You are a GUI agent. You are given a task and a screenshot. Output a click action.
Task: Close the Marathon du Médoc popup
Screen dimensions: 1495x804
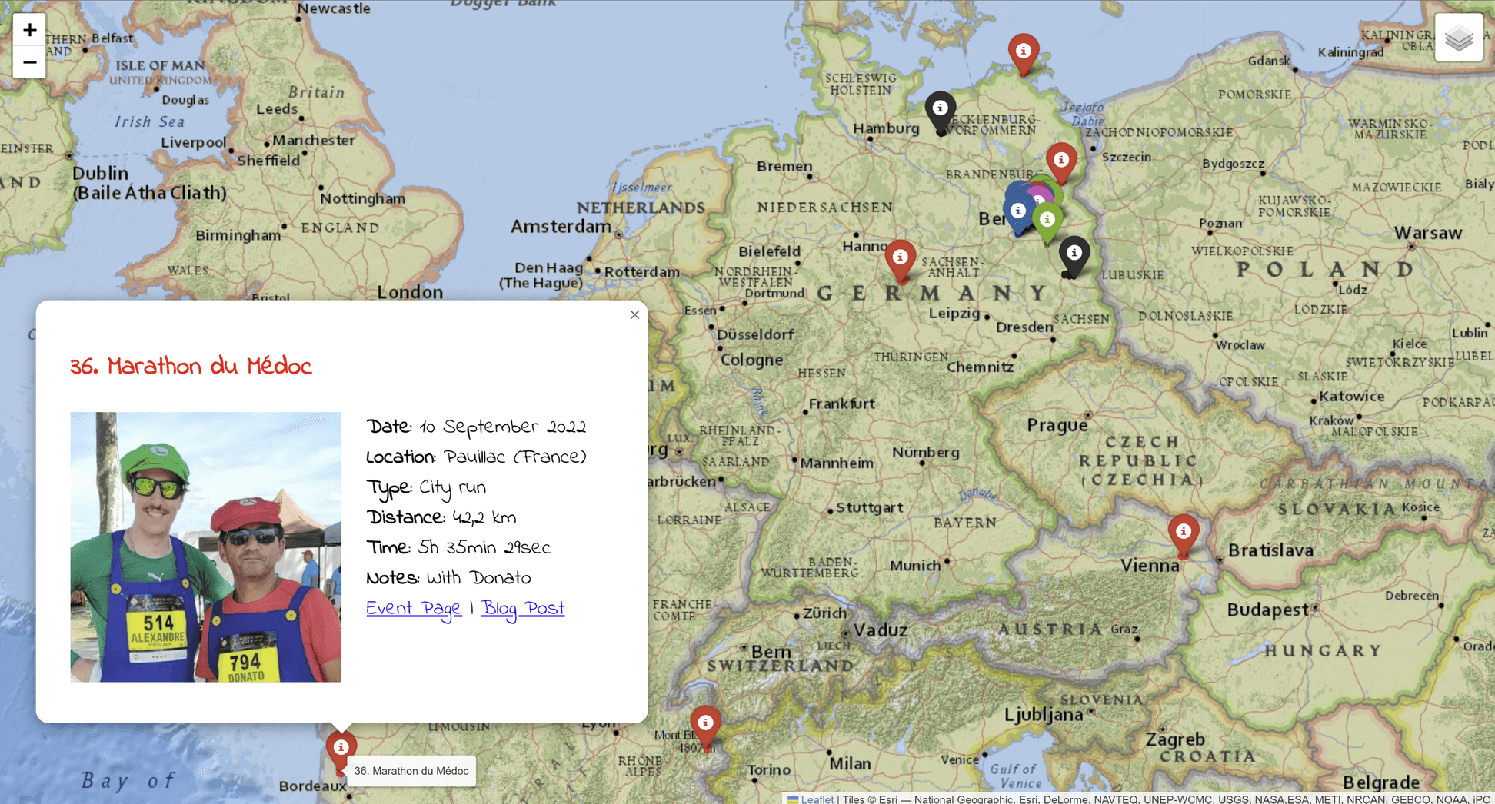[634, 314]
